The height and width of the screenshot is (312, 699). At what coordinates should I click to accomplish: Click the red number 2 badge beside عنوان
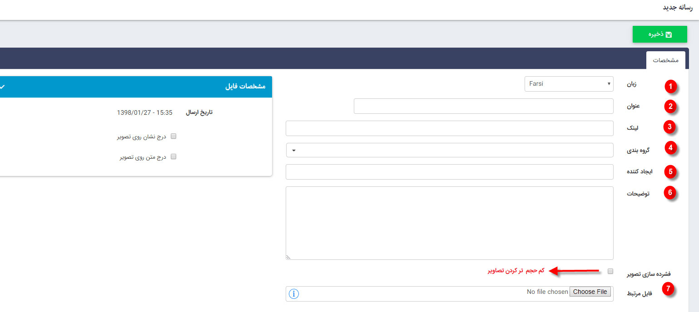tap(670, 107)
